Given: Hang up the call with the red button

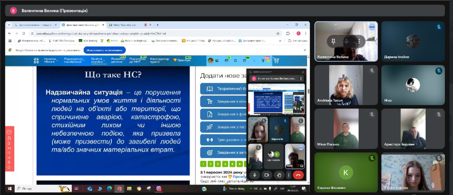Looking at the screenshot, I should pos(298,175).
